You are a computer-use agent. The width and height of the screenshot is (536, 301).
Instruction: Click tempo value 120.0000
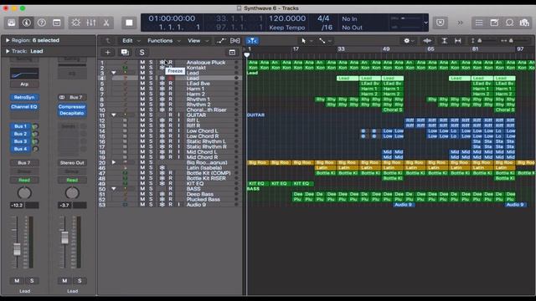pyautogui.click(x=287, y=18)
